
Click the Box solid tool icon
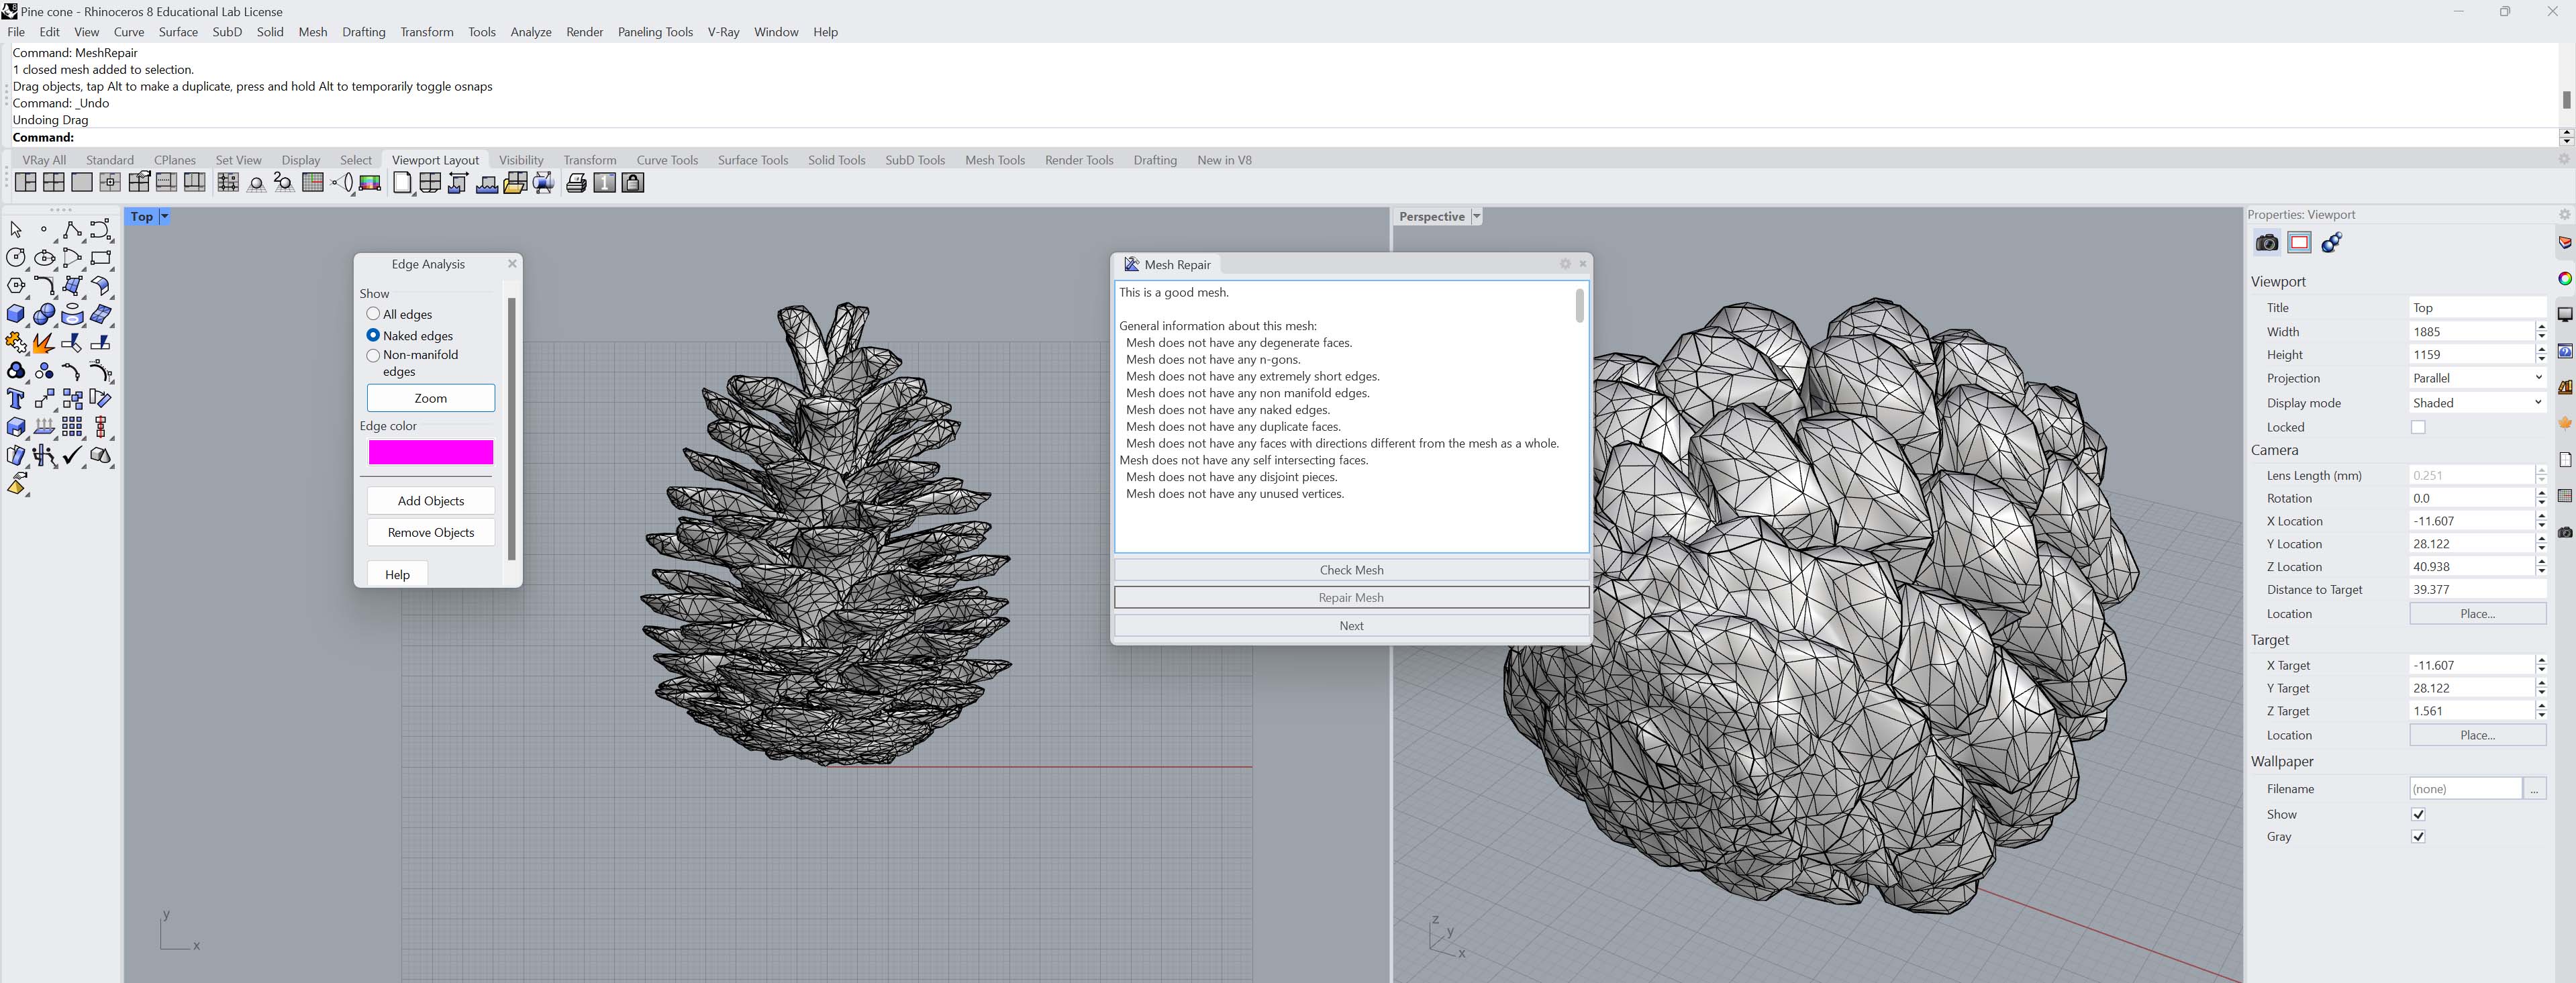point(16,314)
